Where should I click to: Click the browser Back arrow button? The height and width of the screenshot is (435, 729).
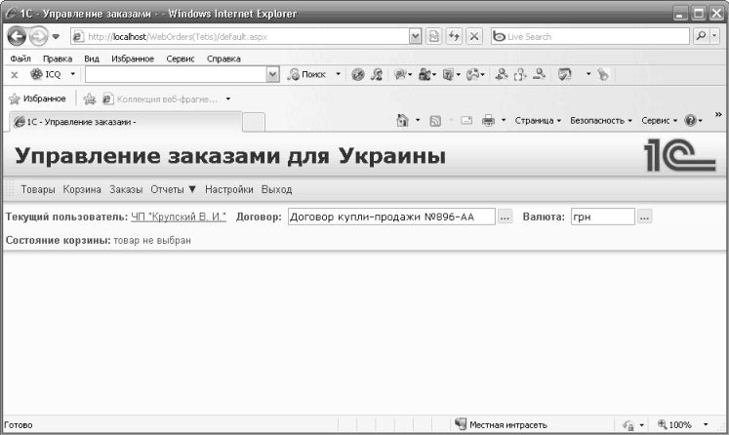point(17,36)
